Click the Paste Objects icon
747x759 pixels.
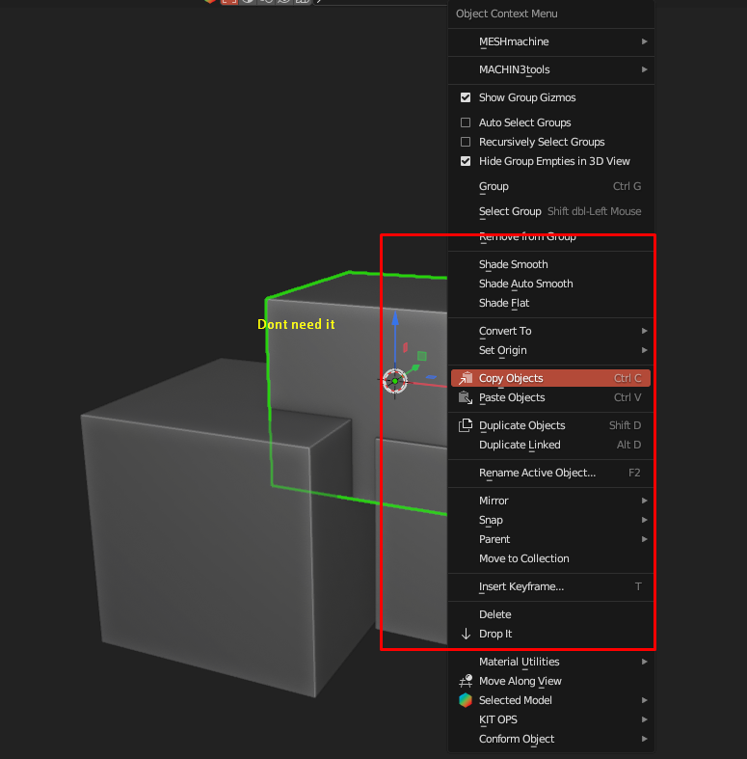(x=466, y=397)
